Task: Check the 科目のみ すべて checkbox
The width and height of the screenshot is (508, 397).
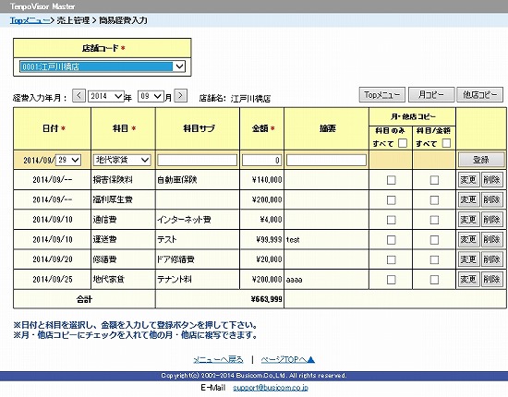Action: pos(403,143)
